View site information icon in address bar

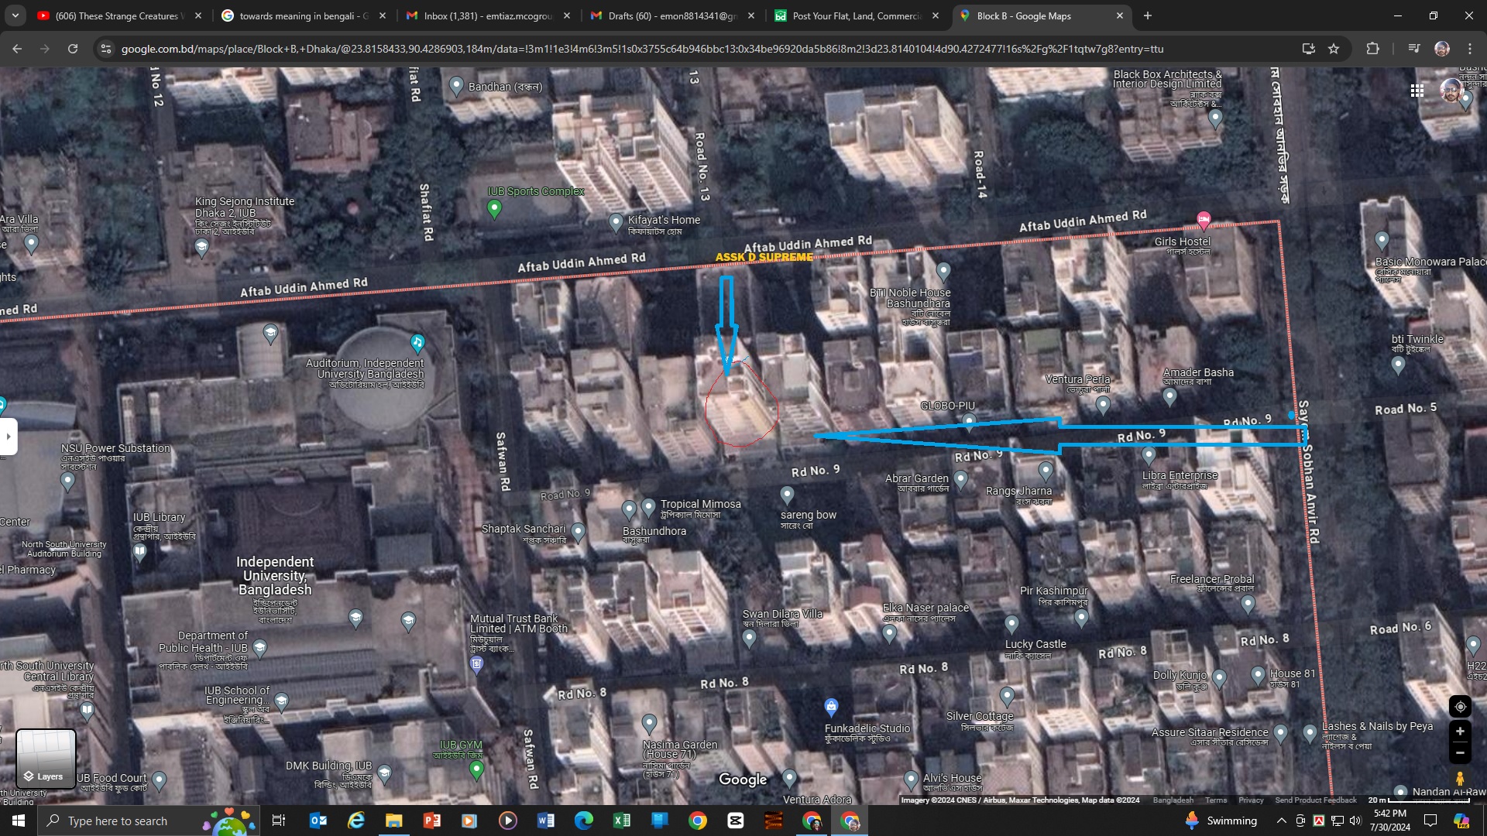[x=106, y=49]
